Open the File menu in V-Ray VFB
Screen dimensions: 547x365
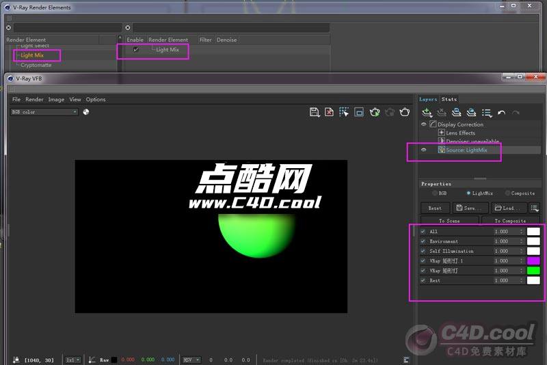(16, 99)
